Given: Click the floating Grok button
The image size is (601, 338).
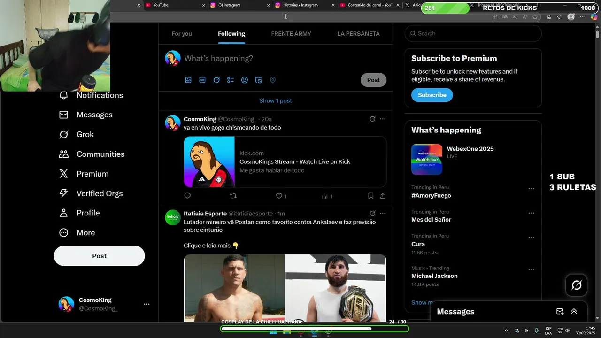Looking at the screenshot, I should [577, 285].
